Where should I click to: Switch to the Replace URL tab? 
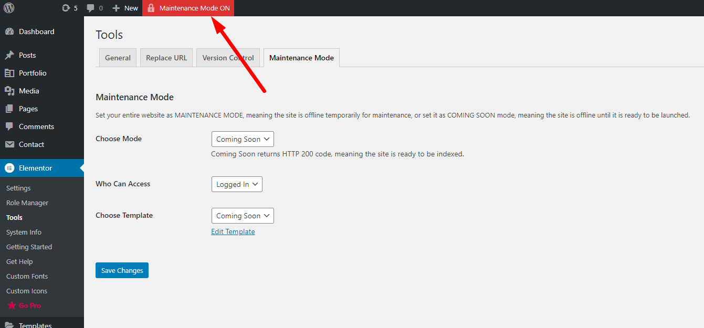pyautogui.click(x=166, y=58)
